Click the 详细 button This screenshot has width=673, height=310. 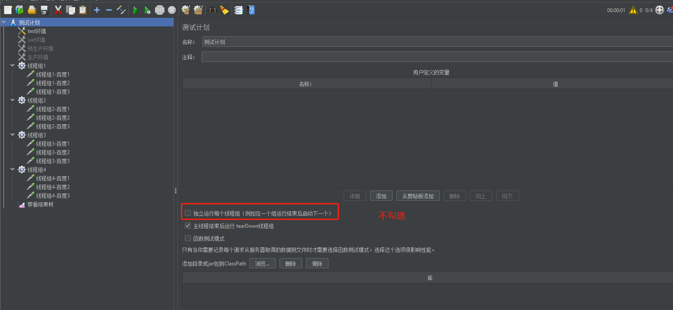354,196
